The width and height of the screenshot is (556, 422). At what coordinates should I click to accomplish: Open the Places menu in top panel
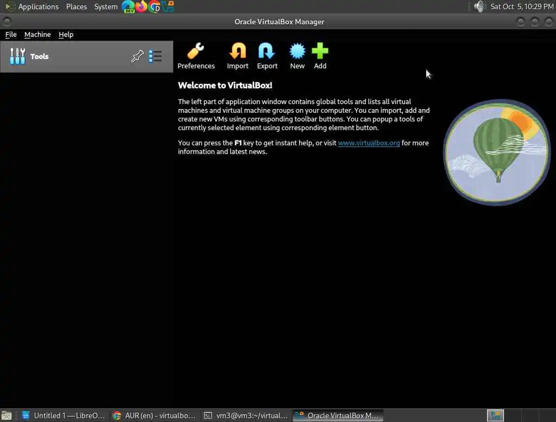pyautogui.click(x=77, y=7)
